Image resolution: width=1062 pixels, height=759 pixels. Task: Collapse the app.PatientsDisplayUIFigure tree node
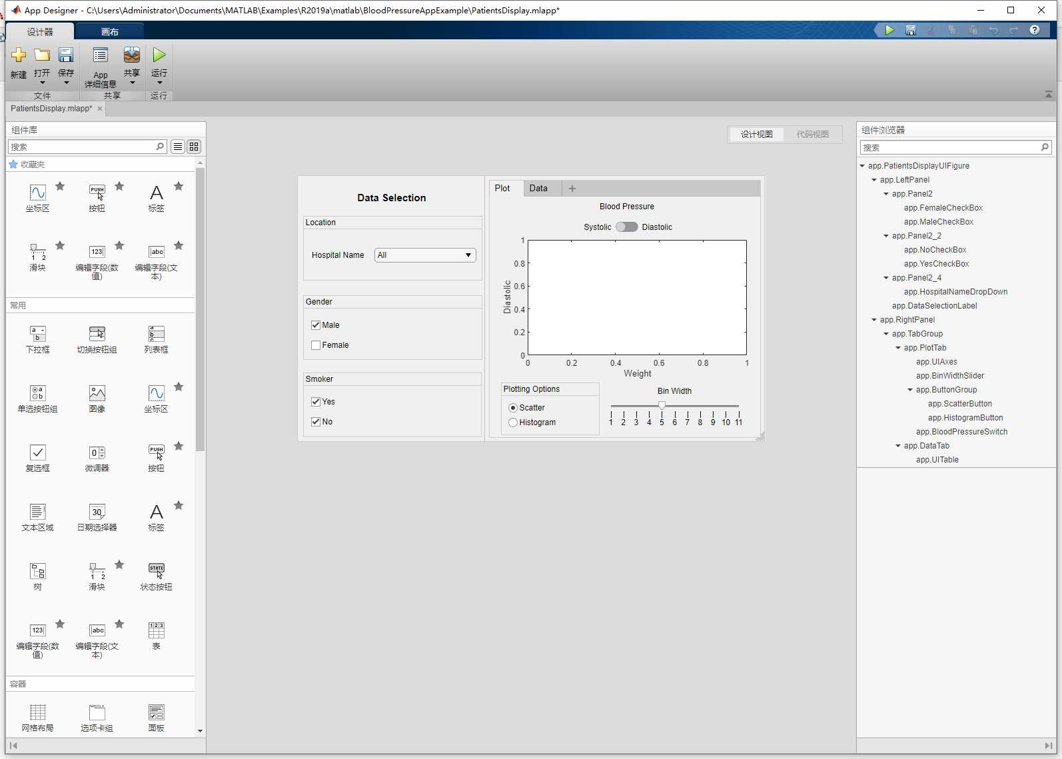(862, 166)
